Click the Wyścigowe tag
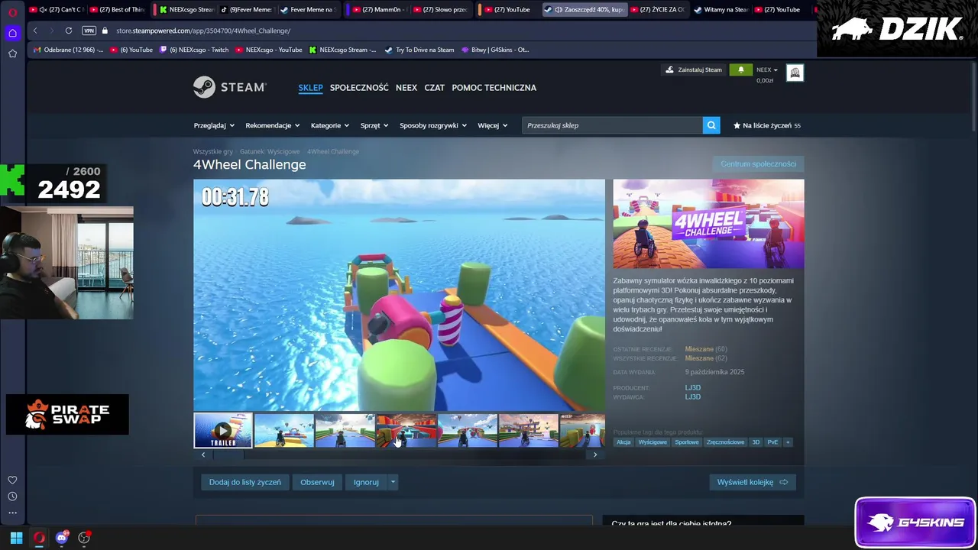Screen dimensions: 978x550 (653, 442)
